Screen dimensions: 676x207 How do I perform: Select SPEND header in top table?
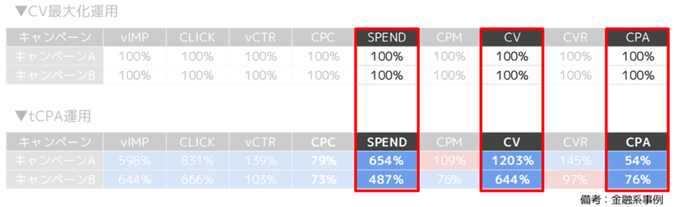387,38
